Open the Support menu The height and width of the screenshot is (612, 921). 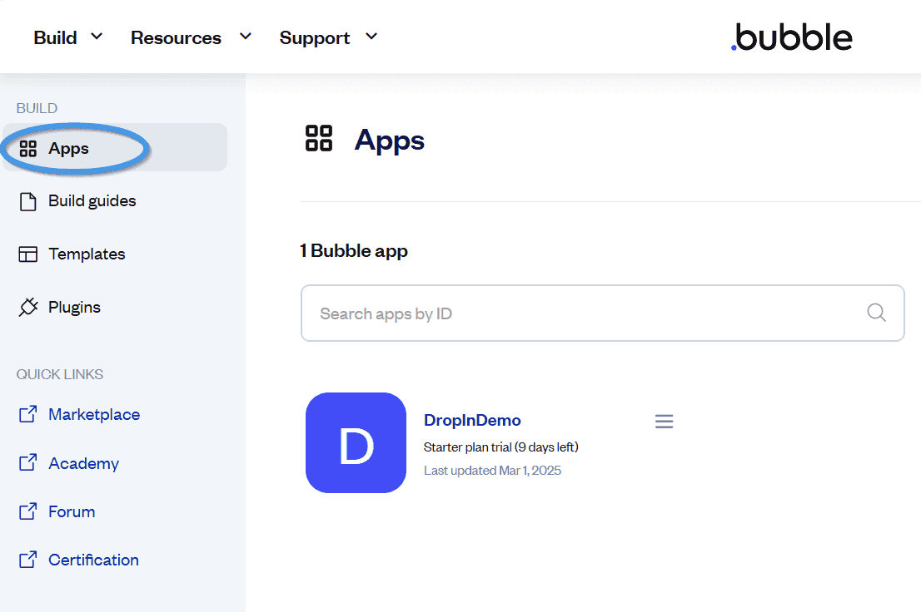coord(314,37)
